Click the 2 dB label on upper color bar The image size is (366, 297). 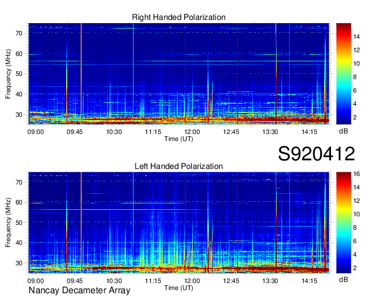[355, 117]
